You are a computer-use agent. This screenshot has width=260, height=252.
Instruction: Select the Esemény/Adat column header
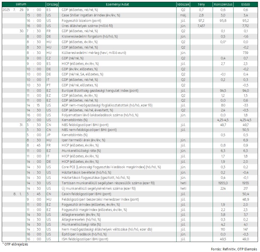[x=118, y=4]
